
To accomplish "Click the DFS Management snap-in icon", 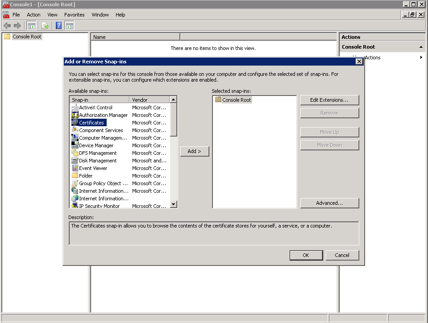I will pyautogui.click(x=75, y=153).
